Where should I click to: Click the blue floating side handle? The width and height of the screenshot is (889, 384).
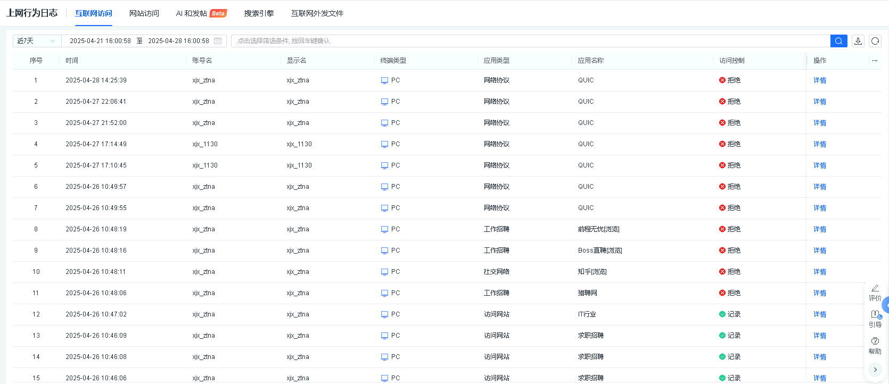[x=885, y=305]
